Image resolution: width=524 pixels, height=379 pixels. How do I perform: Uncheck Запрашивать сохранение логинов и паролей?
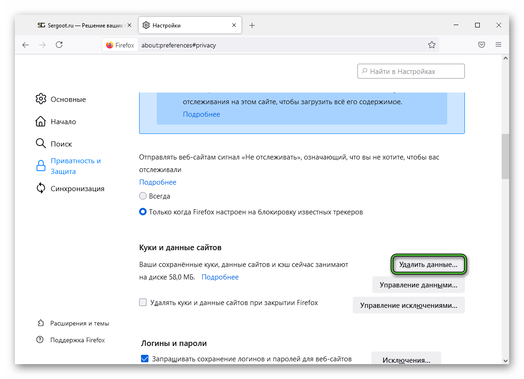[145, 359]
